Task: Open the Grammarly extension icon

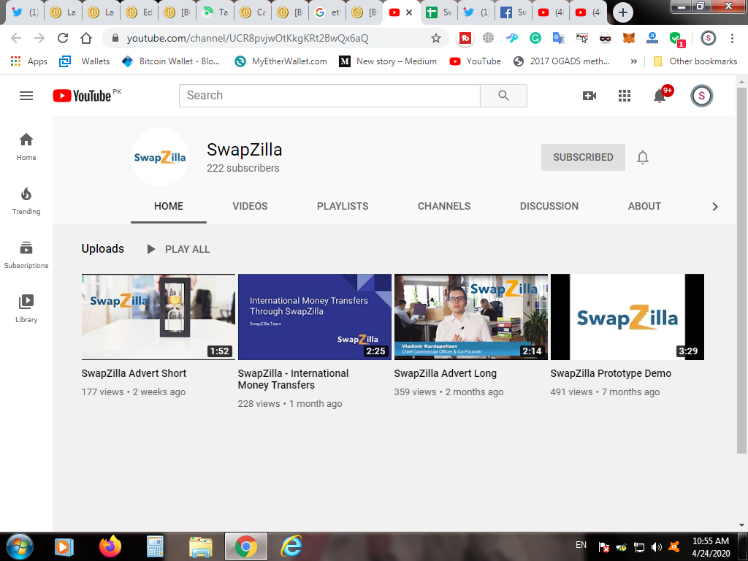Action: [535, 38]
